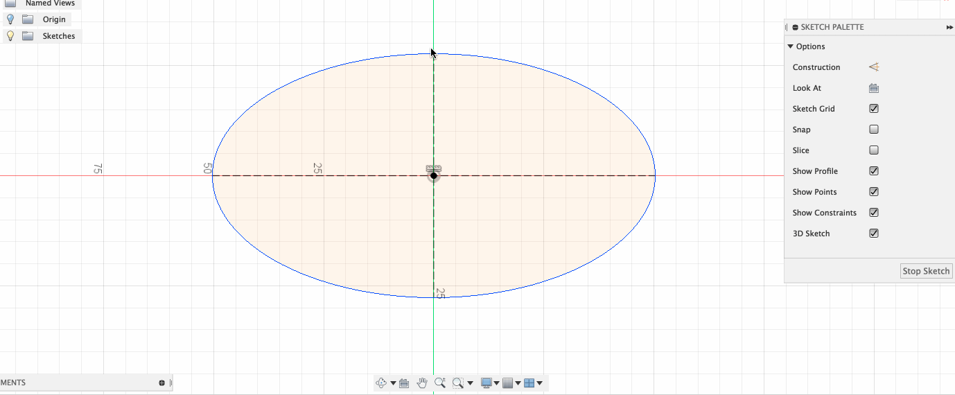Uncheck the 3D Sketch checkbox
Viewport: 955px width, 395px height.
(x=874, y=234)
